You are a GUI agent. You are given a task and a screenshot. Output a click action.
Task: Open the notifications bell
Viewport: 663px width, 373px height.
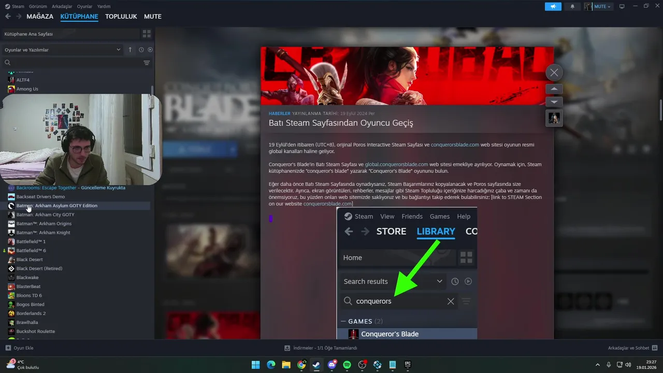point(572,6)
